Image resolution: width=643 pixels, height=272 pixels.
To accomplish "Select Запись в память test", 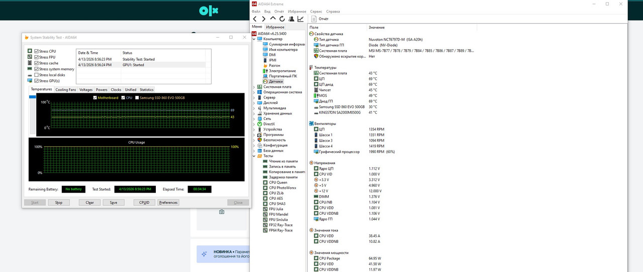I will (283, 166).
